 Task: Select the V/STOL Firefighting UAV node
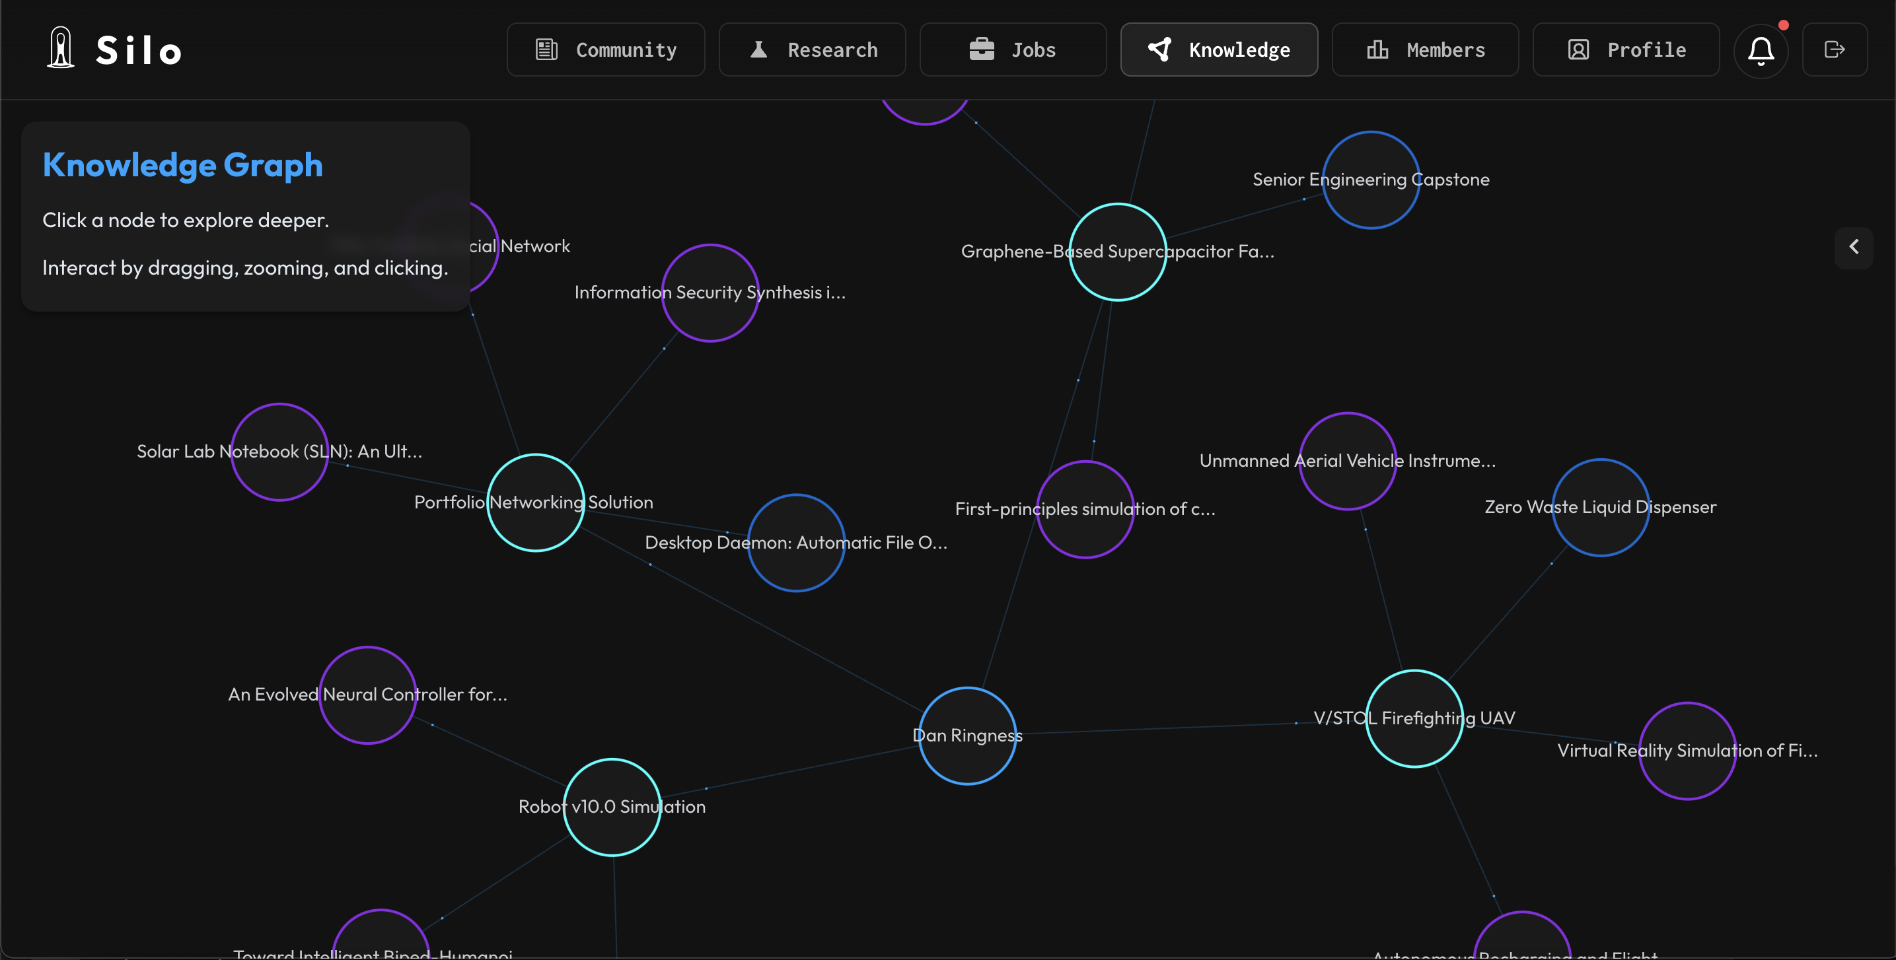pos(1414,718)
